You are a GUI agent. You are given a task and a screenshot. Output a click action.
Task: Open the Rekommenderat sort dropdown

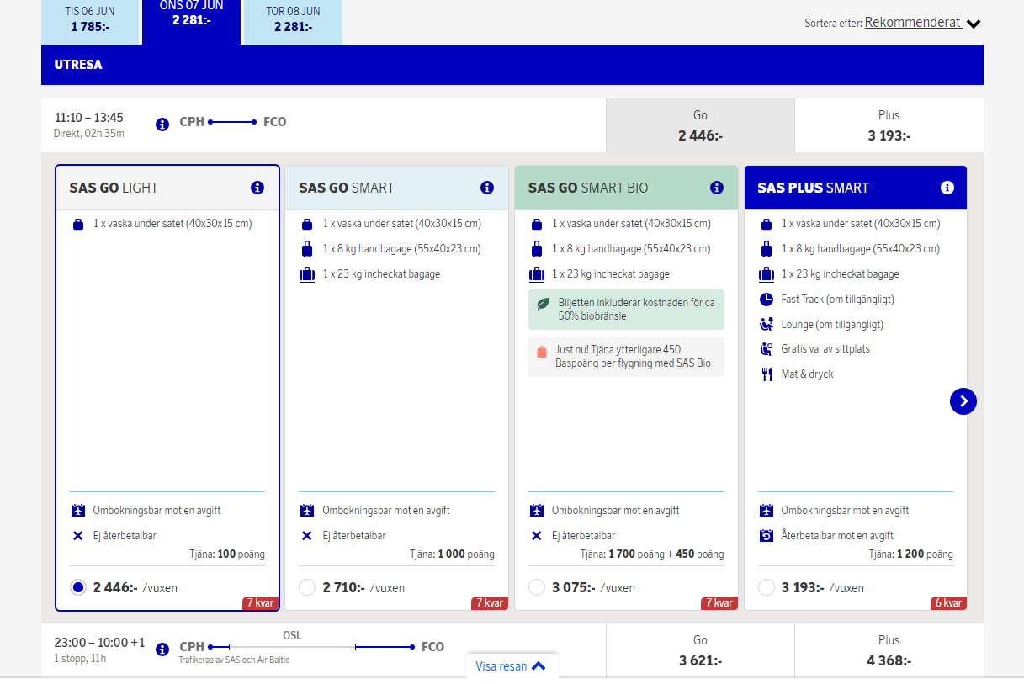click(922, 23)
